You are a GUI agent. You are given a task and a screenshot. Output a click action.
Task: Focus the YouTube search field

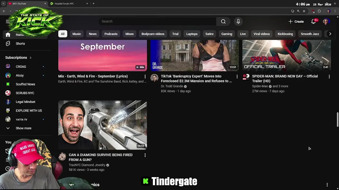click(157, 21)
